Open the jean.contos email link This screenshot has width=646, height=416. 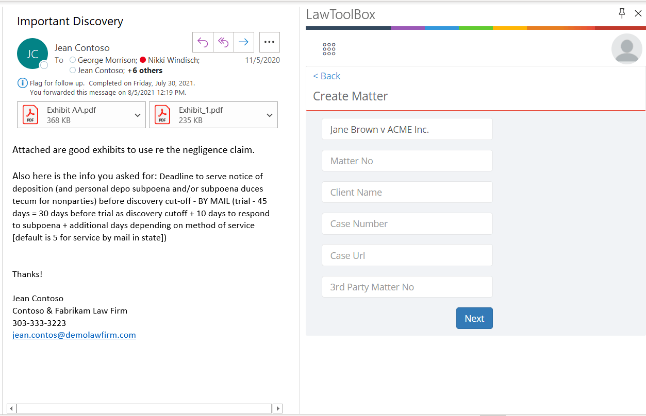coord(74,335)
